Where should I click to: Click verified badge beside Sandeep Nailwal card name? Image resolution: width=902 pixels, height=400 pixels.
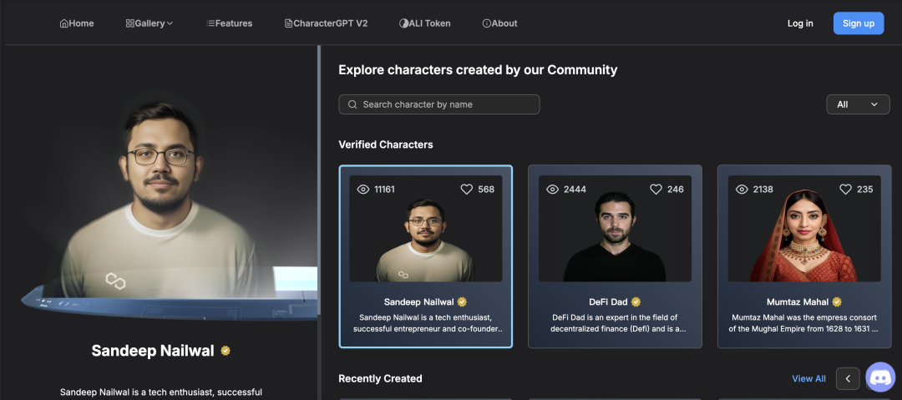click(462, 301)
